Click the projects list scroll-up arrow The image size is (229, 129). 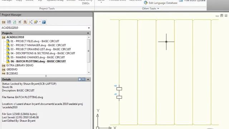(x=89, y=37)
